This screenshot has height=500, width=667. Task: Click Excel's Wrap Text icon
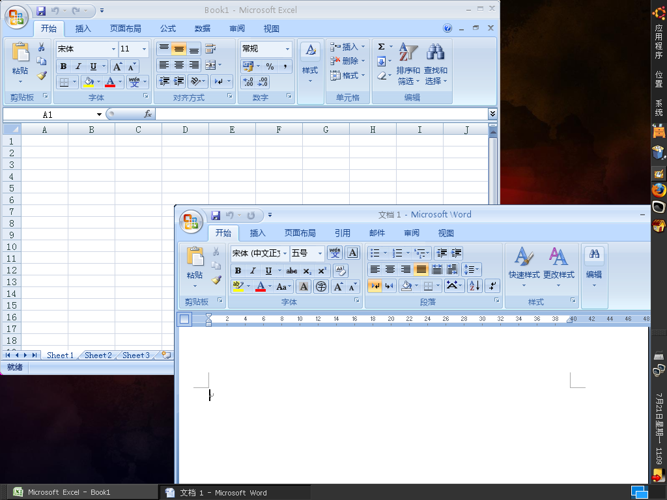click(x=210, y=49)
